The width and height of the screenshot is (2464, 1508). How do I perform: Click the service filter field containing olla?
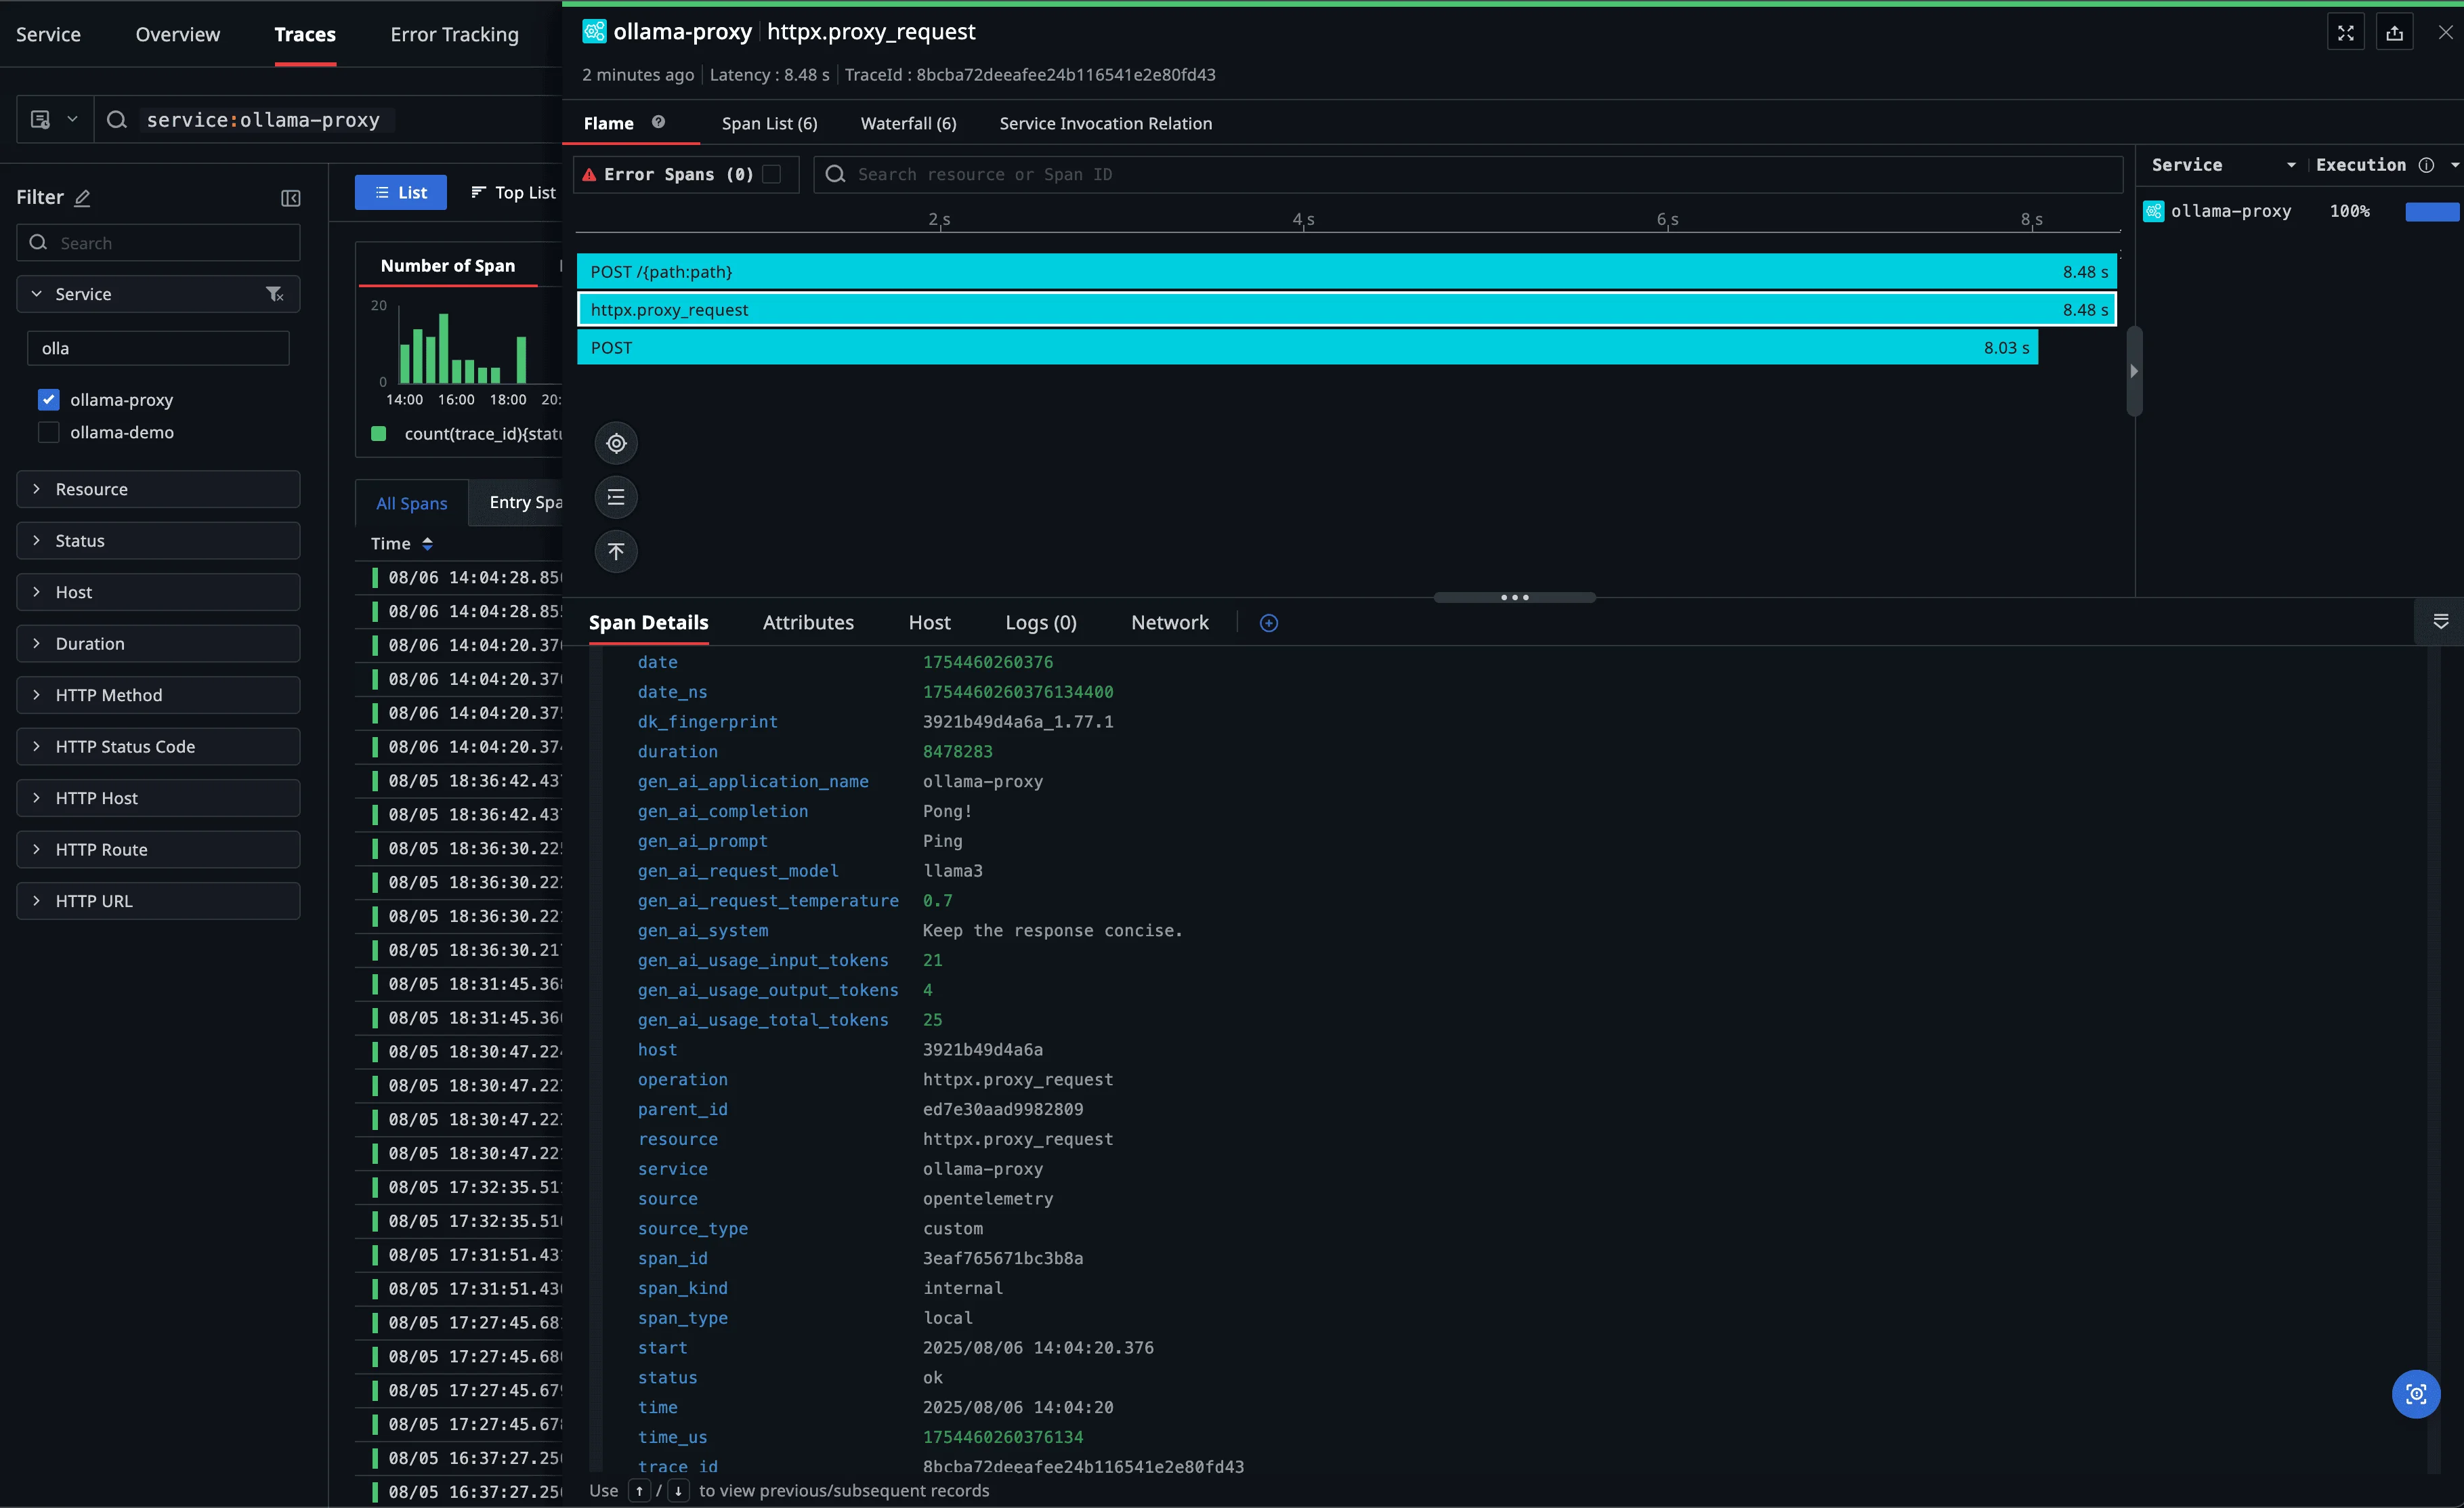[x=158, y=348]
